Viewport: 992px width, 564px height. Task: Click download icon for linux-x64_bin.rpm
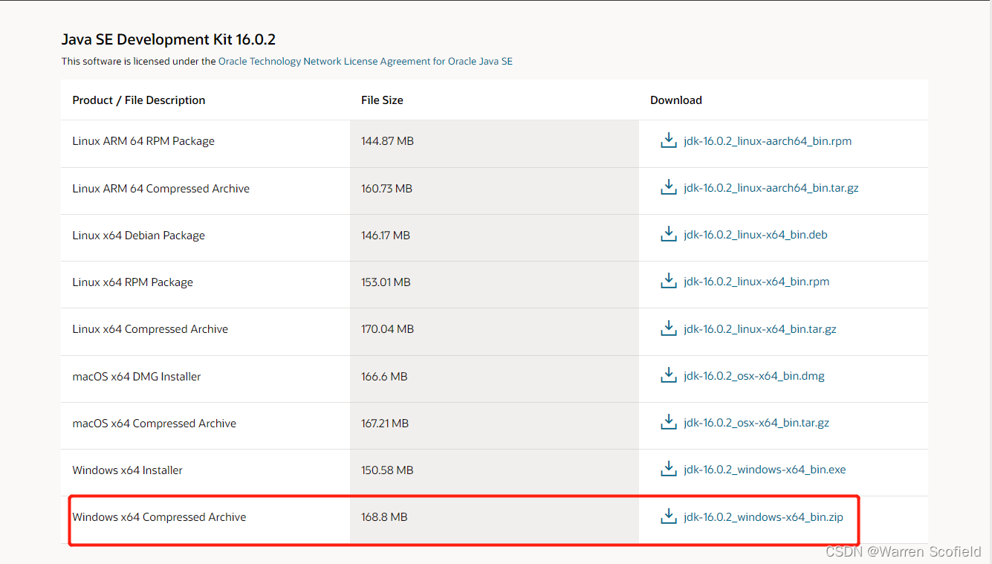click(669, 281)
